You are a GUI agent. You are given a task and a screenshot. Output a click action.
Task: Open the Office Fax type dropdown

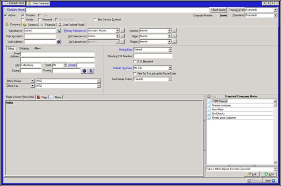coord(32,86)
